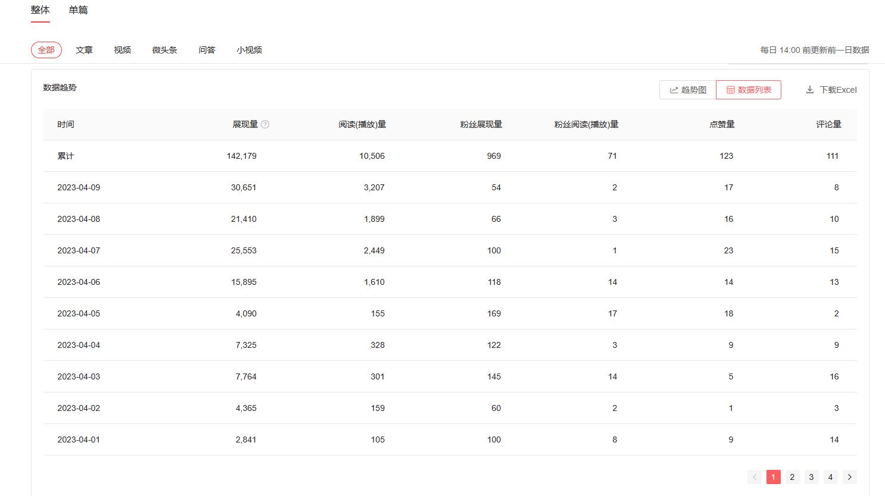Open page 2 of the data list

[792, 476]
